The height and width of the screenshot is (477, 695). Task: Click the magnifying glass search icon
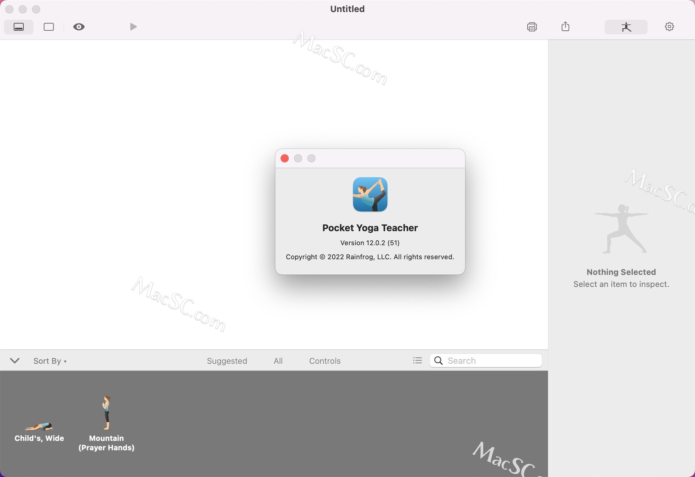[x=438, y=360]
